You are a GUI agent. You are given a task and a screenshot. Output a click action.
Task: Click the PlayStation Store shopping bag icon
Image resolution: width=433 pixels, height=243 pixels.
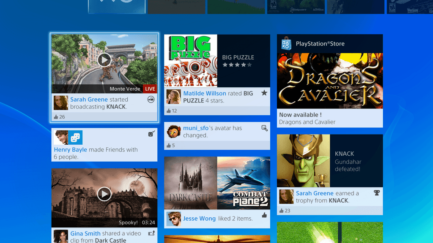coord(286,43)
